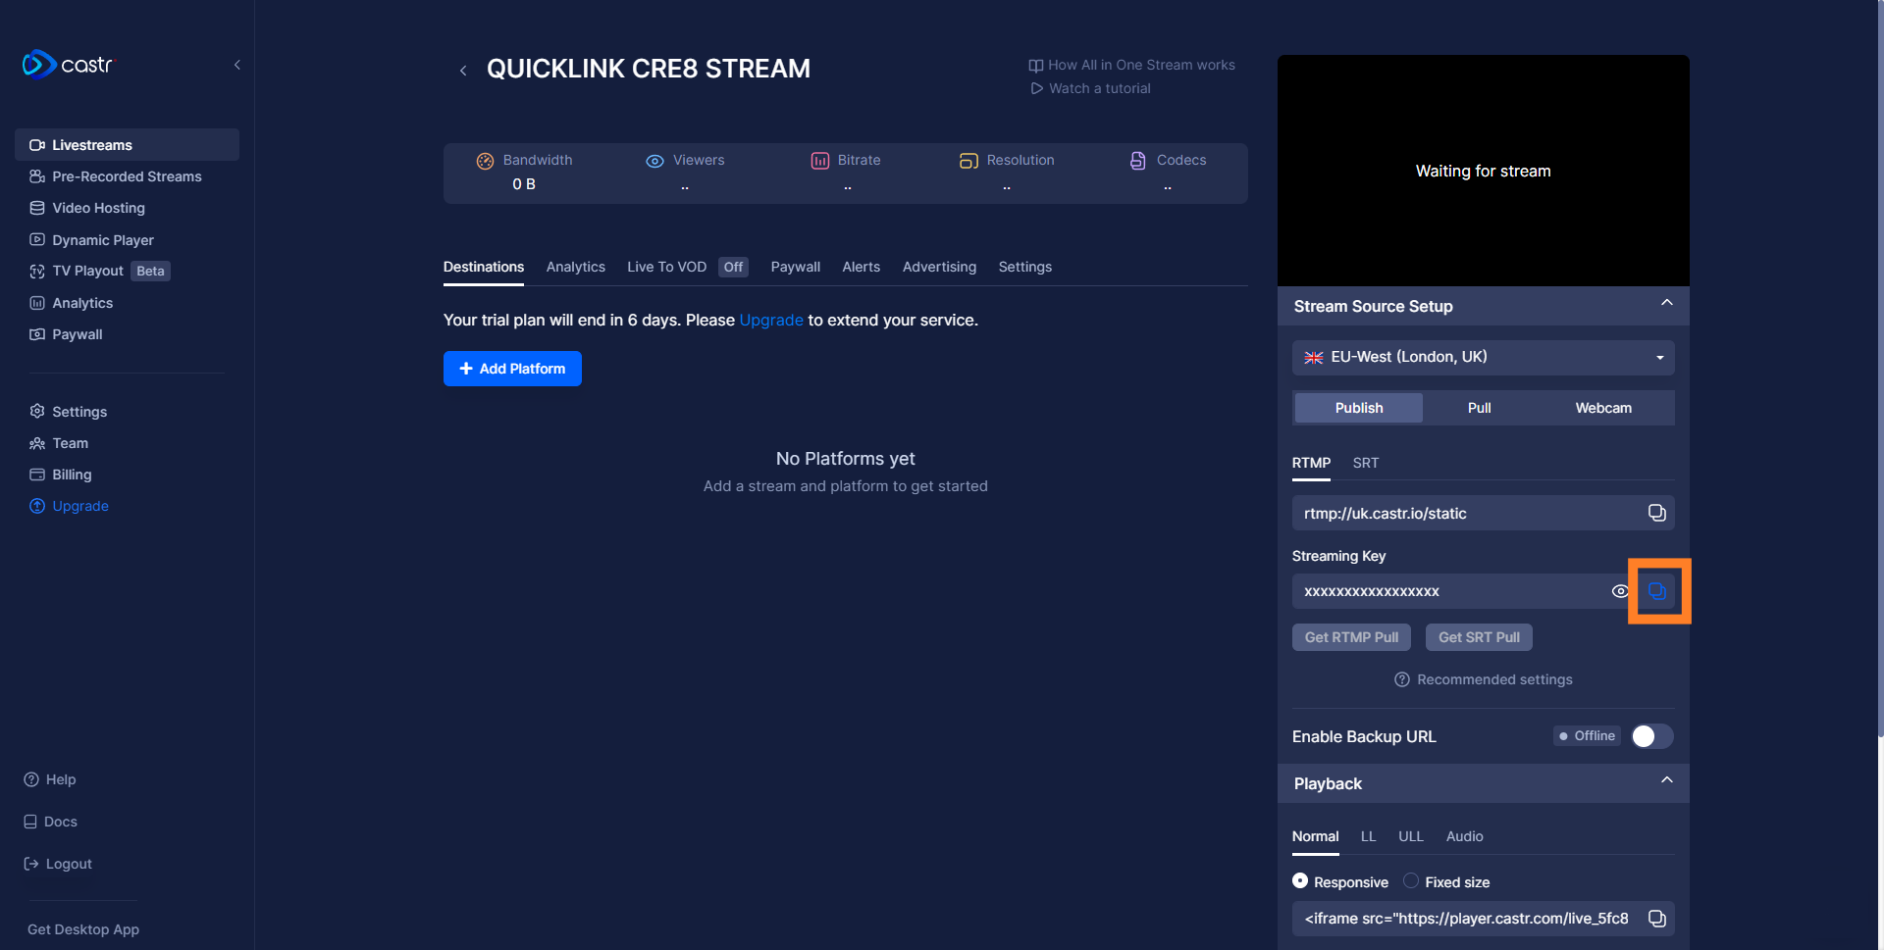Click the Add Platform button
This screenshot has height=950, width=1884.
click(x=512, y=369)
